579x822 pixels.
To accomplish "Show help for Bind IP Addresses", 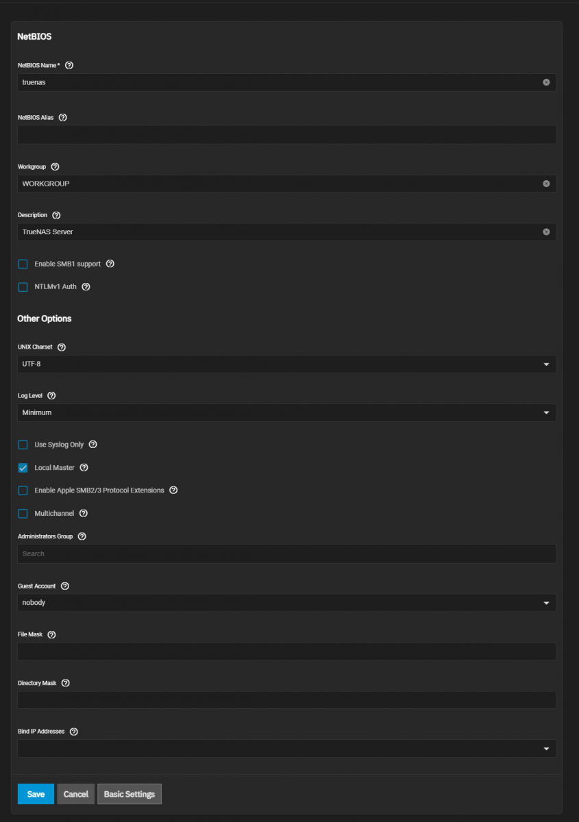I will [74, 732].
